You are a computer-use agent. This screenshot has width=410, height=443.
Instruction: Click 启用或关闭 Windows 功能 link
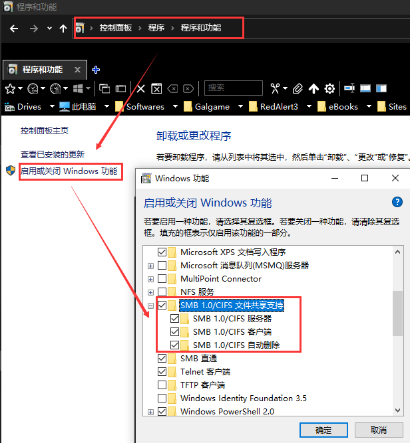69,171
